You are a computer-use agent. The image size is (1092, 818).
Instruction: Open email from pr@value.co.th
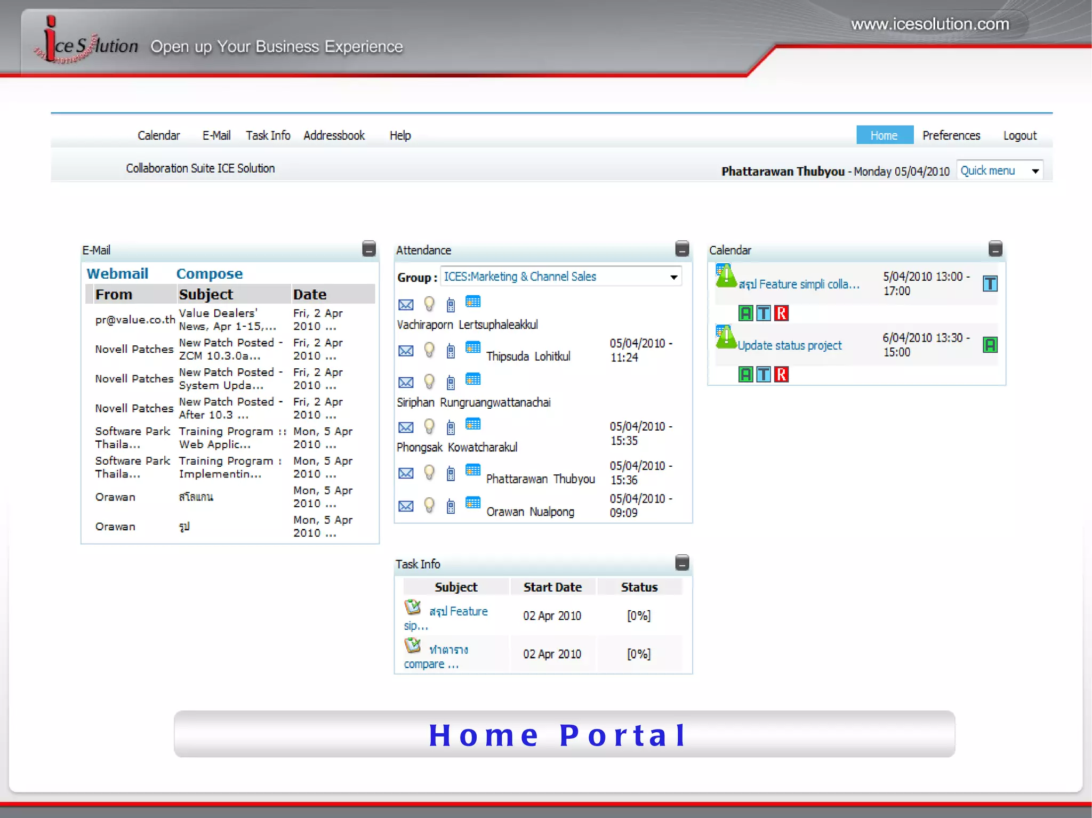pyautogui.click(x=230, y=320)
